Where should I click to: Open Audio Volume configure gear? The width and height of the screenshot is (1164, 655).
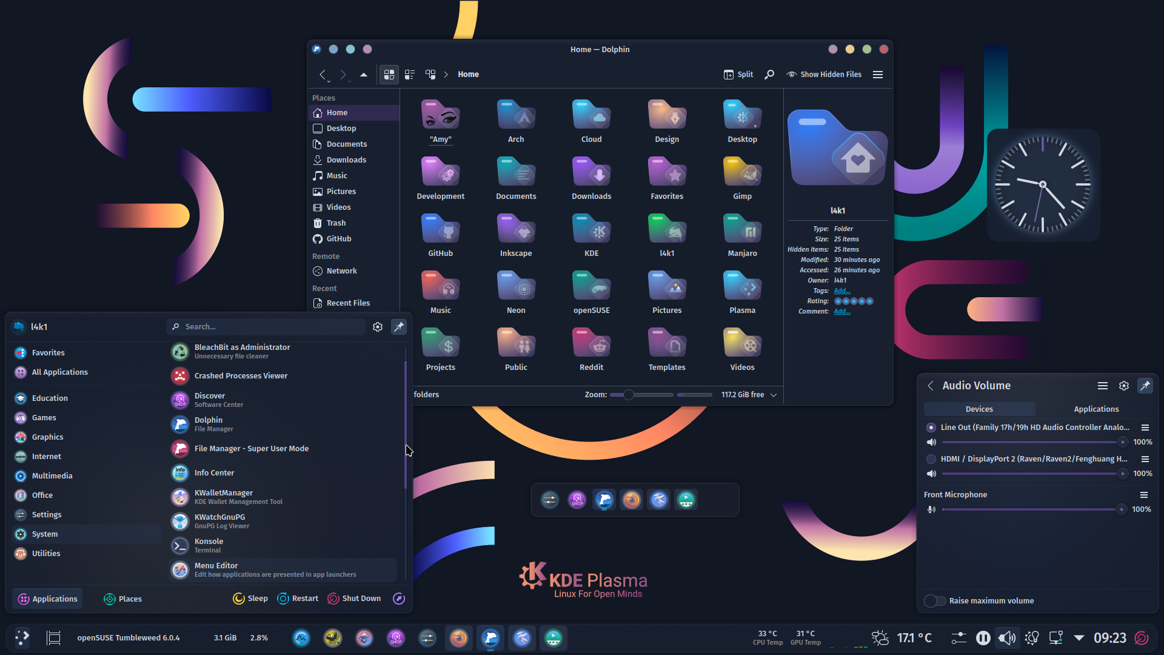pyautogui.click(x=1124, y=386)
